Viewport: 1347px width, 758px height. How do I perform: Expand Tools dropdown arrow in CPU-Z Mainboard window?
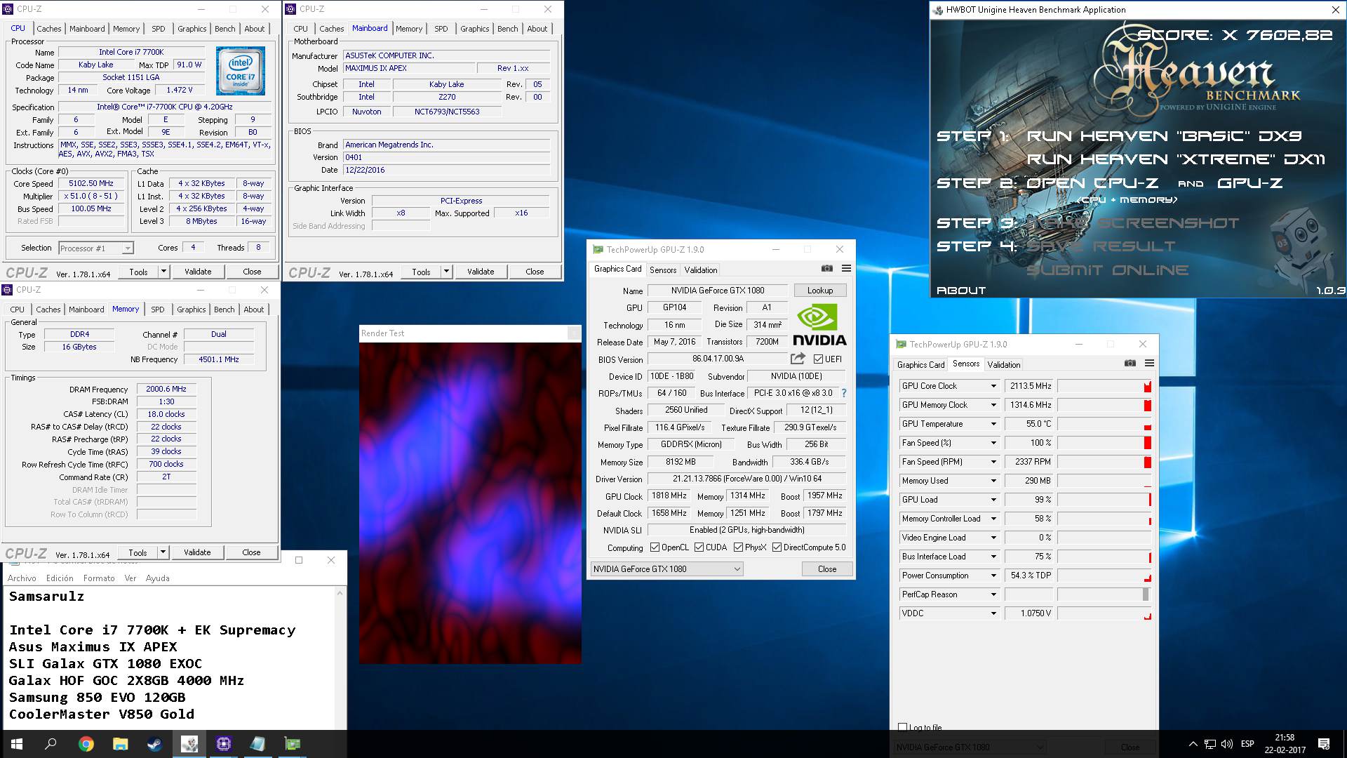[446, 272]
